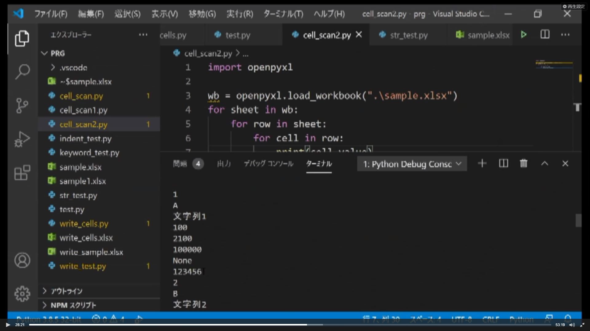This screenshot has height=331, width=590.
Task: Click the VS Code logo icon
Action: point(18,13)
